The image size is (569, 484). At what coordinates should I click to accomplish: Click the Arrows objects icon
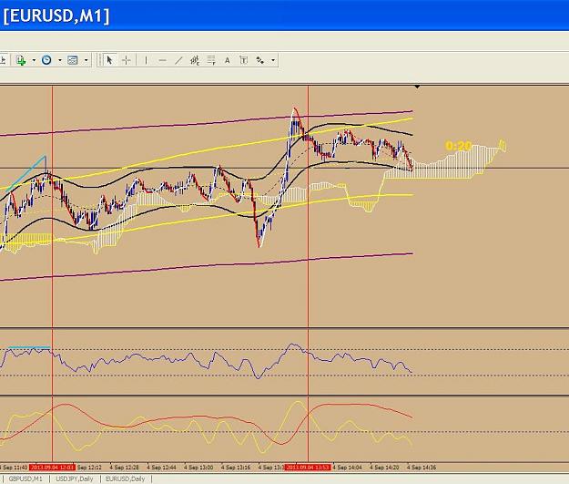tap(259, 60)
